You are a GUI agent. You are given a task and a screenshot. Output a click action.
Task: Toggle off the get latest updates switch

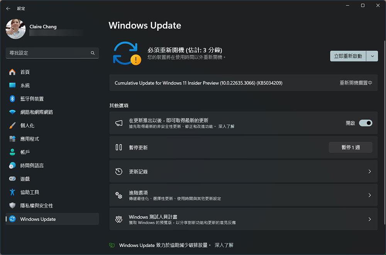pyautogui.click(x=365, y=123)
